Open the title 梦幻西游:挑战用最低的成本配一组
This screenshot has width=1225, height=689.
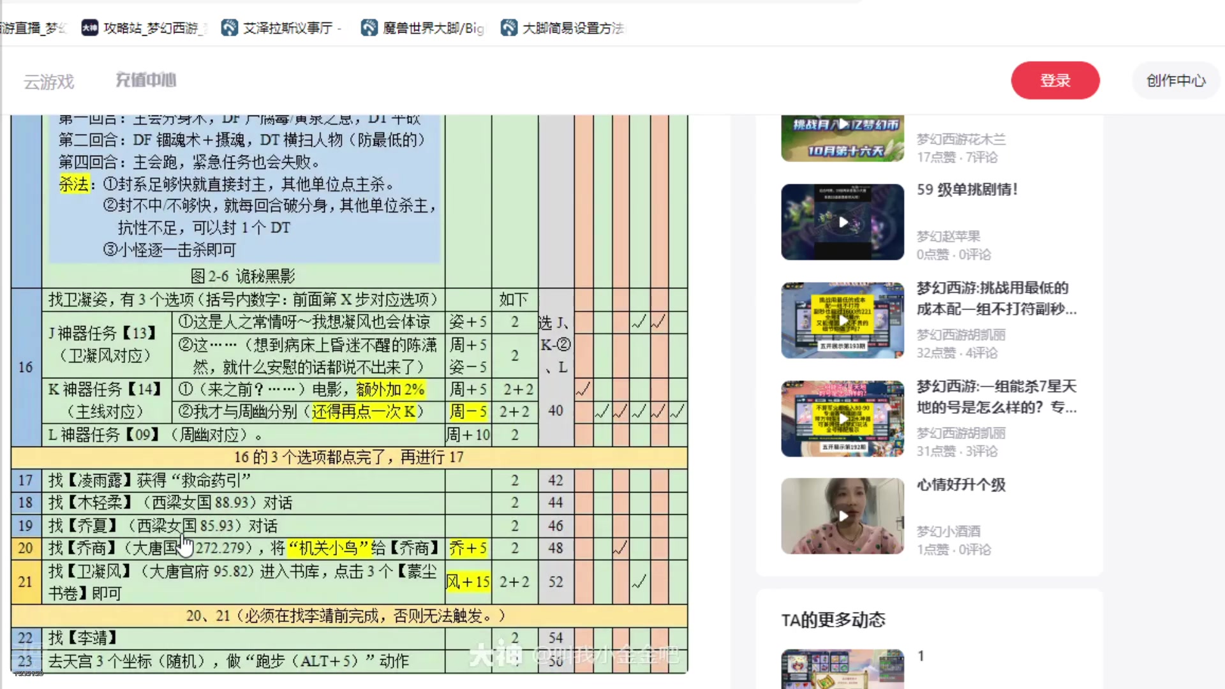(997, 298)
